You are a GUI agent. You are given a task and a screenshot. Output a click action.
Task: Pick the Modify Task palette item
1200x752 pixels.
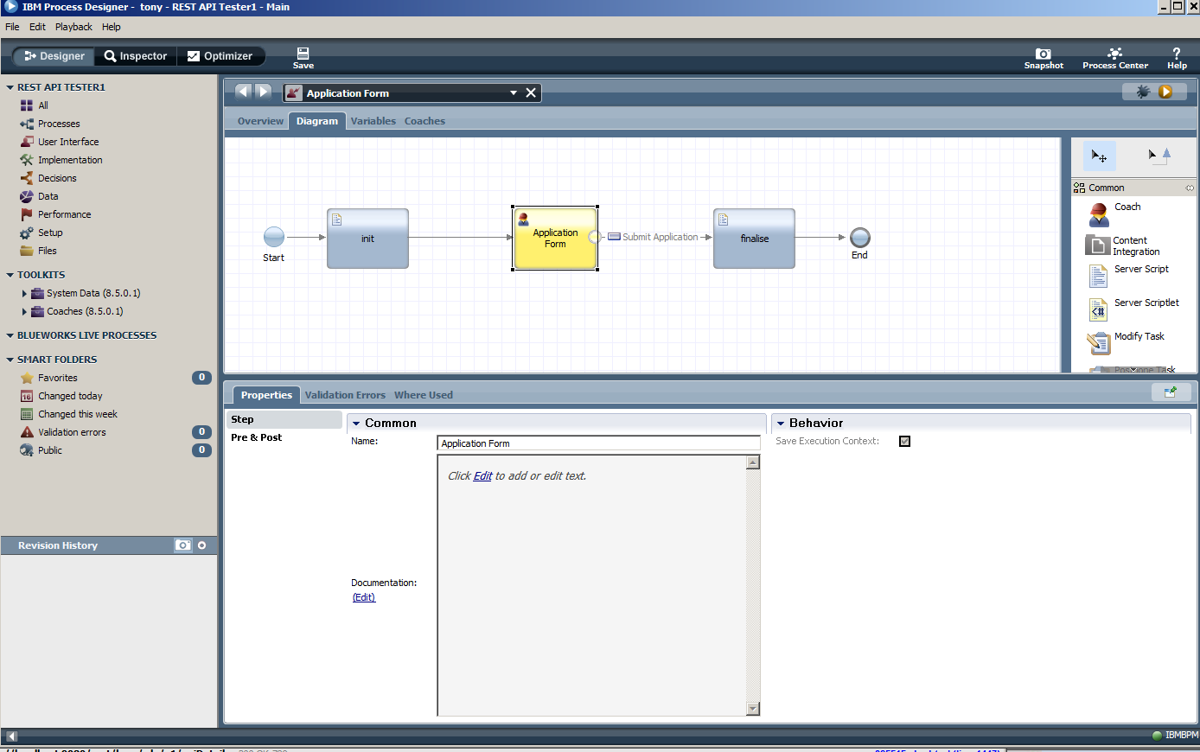[x=1126, y=342]
